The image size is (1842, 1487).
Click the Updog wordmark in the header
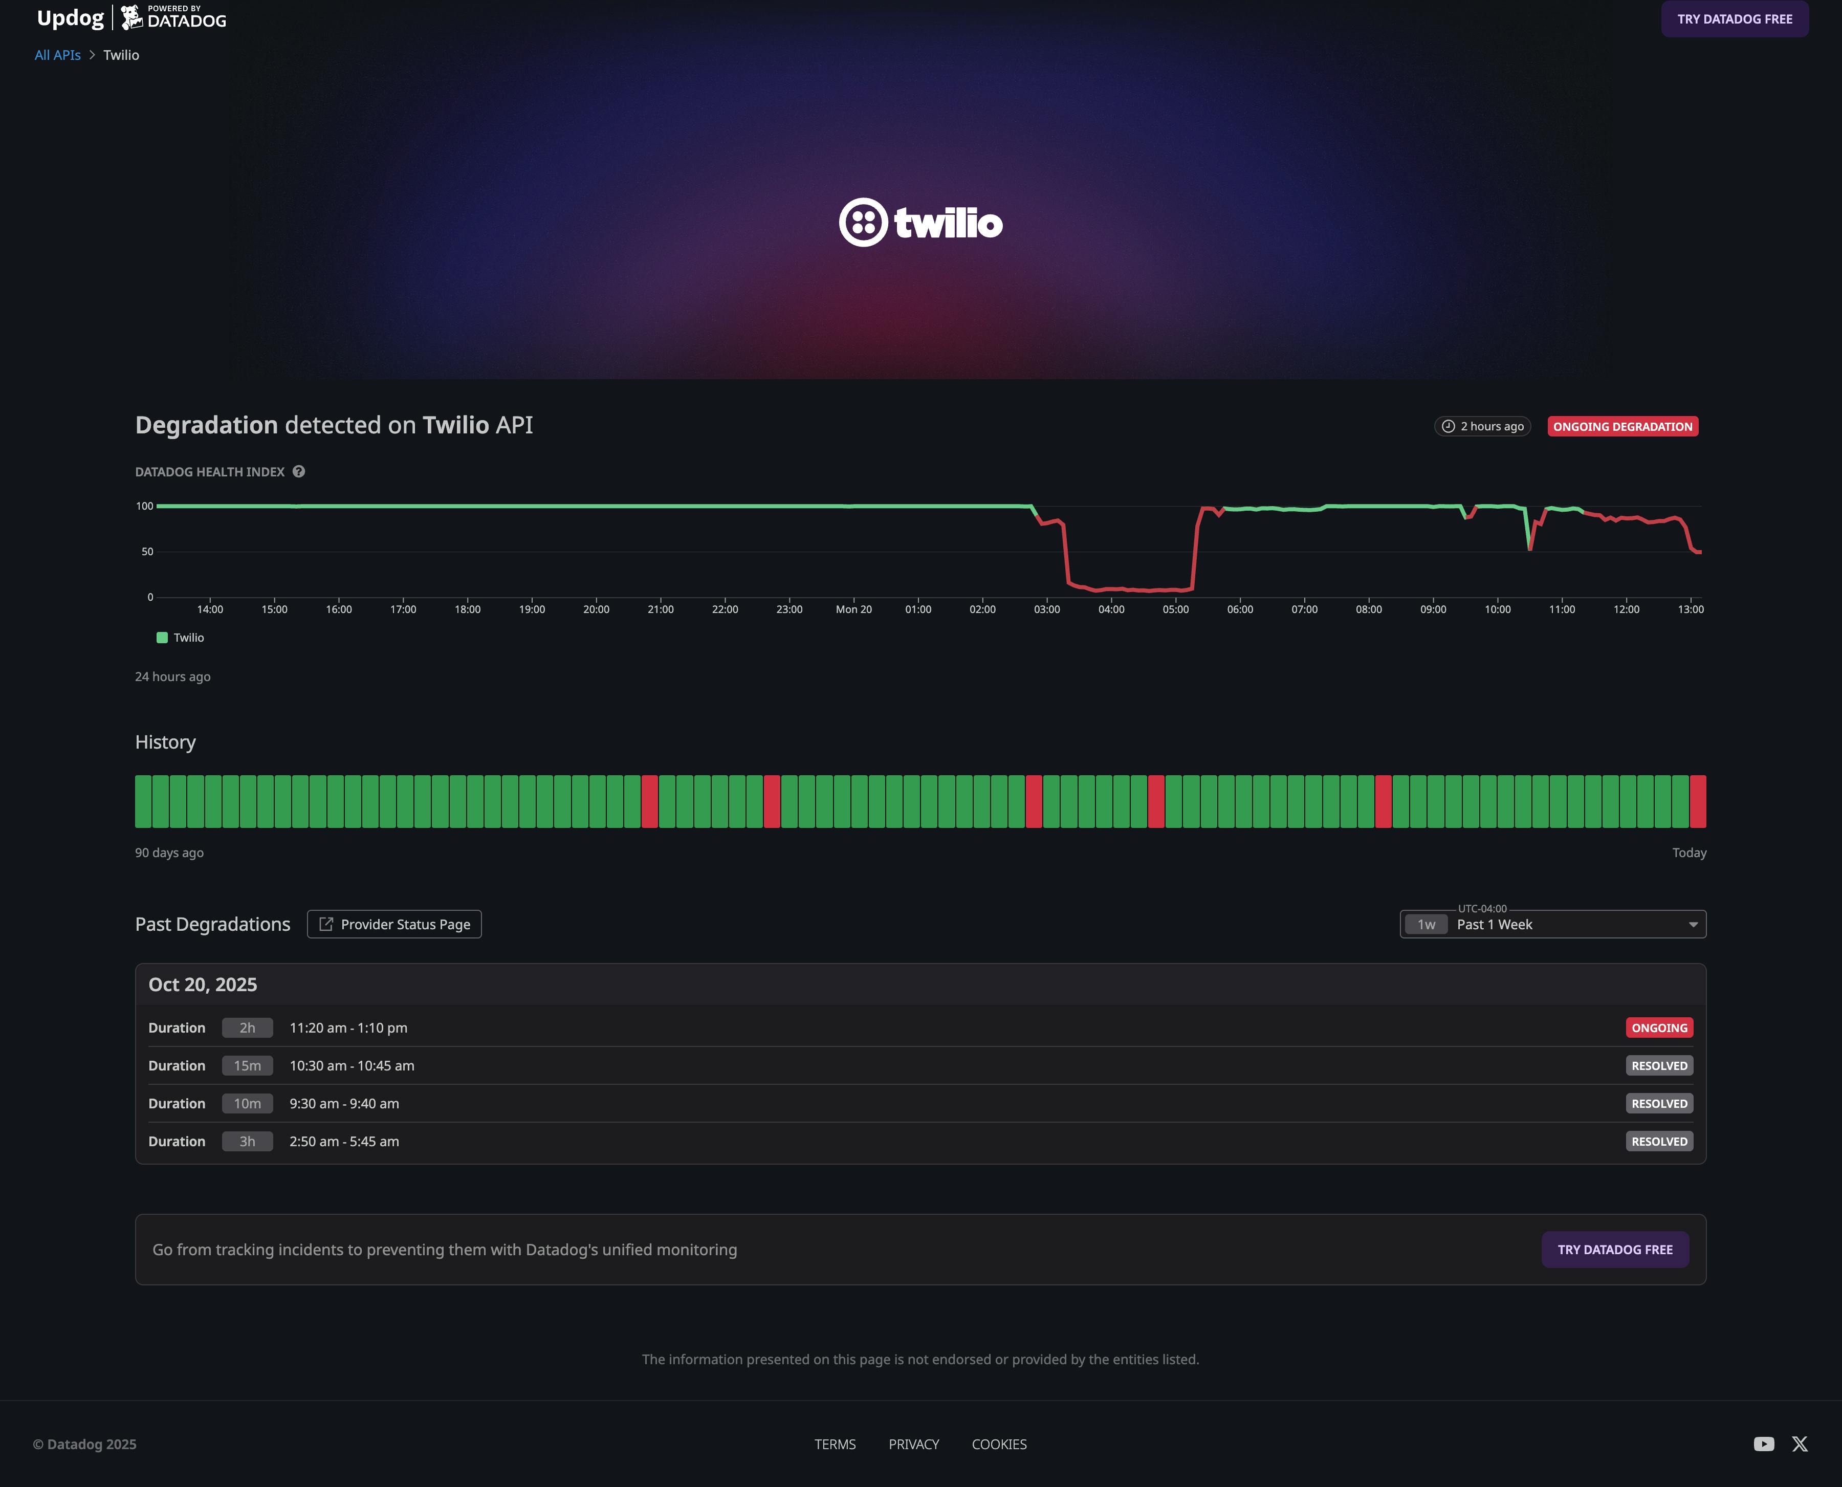[70, 16]
